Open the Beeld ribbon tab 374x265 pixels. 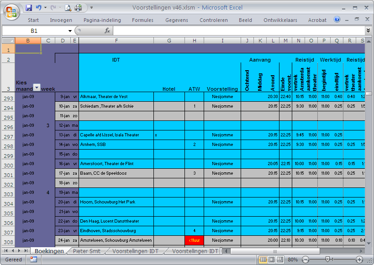tap(245, 20)
